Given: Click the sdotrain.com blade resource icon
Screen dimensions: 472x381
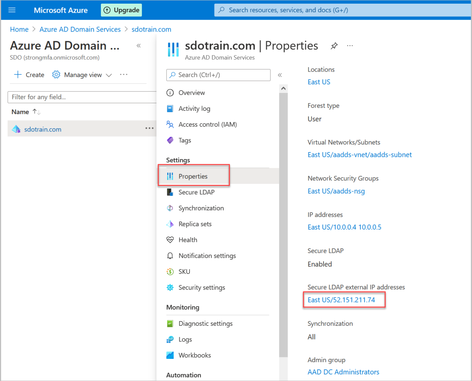Looking at the screenshot, I should point(173,49).
